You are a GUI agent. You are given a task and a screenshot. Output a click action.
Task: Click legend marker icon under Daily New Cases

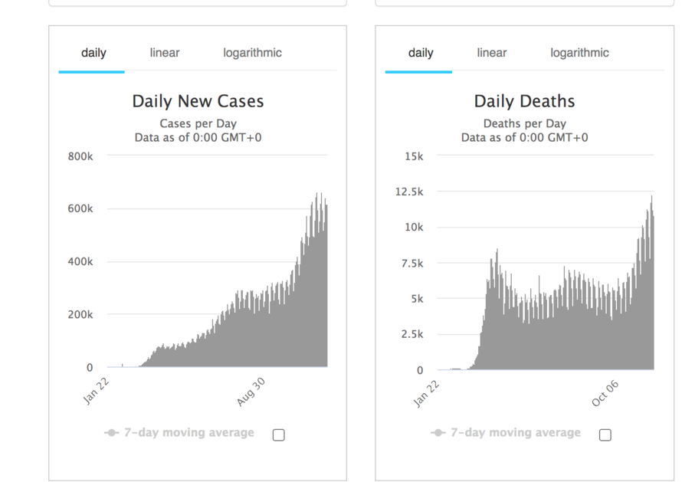click(112, 433)
